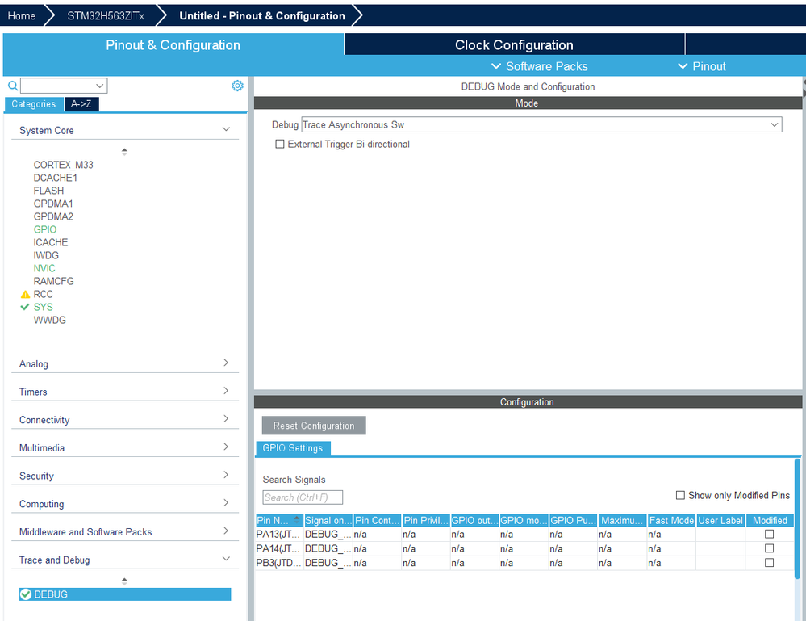This screenshot has height=621, width=806.
Task: Click sort indicator in Pin Name header
Action: point(297,519)
